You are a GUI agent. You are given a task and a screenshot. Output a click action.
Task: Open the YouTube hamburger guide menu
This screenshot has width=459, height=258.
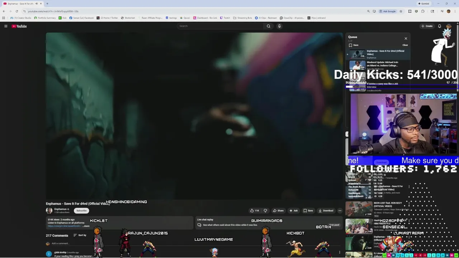(x=6, y=26)
